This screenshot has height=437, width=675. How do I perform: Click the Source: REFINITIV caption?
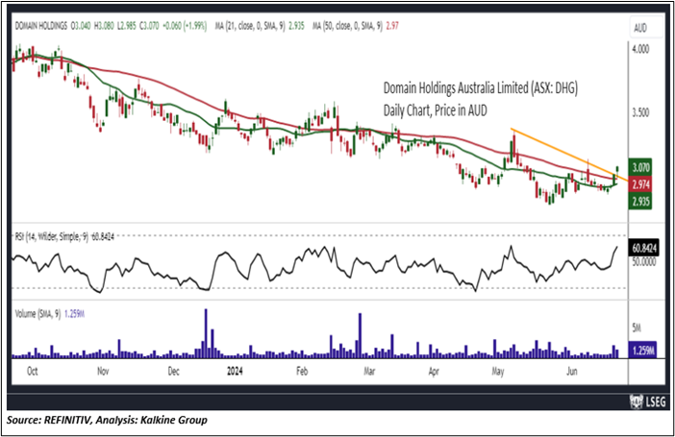coord(107,420)
